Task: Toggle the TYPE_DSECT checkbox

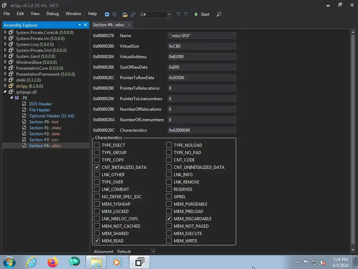Action: point(97,145)
